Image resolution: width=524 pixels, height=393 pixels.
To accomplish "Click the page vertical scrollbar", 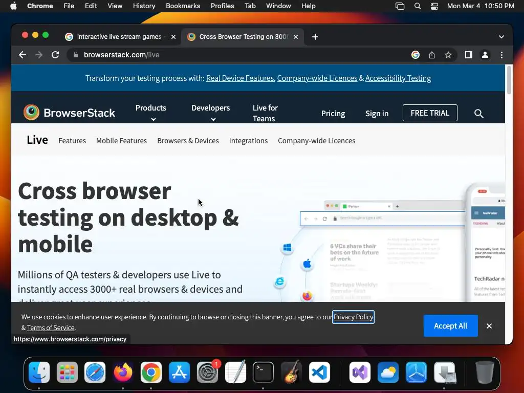I will 509,80.
